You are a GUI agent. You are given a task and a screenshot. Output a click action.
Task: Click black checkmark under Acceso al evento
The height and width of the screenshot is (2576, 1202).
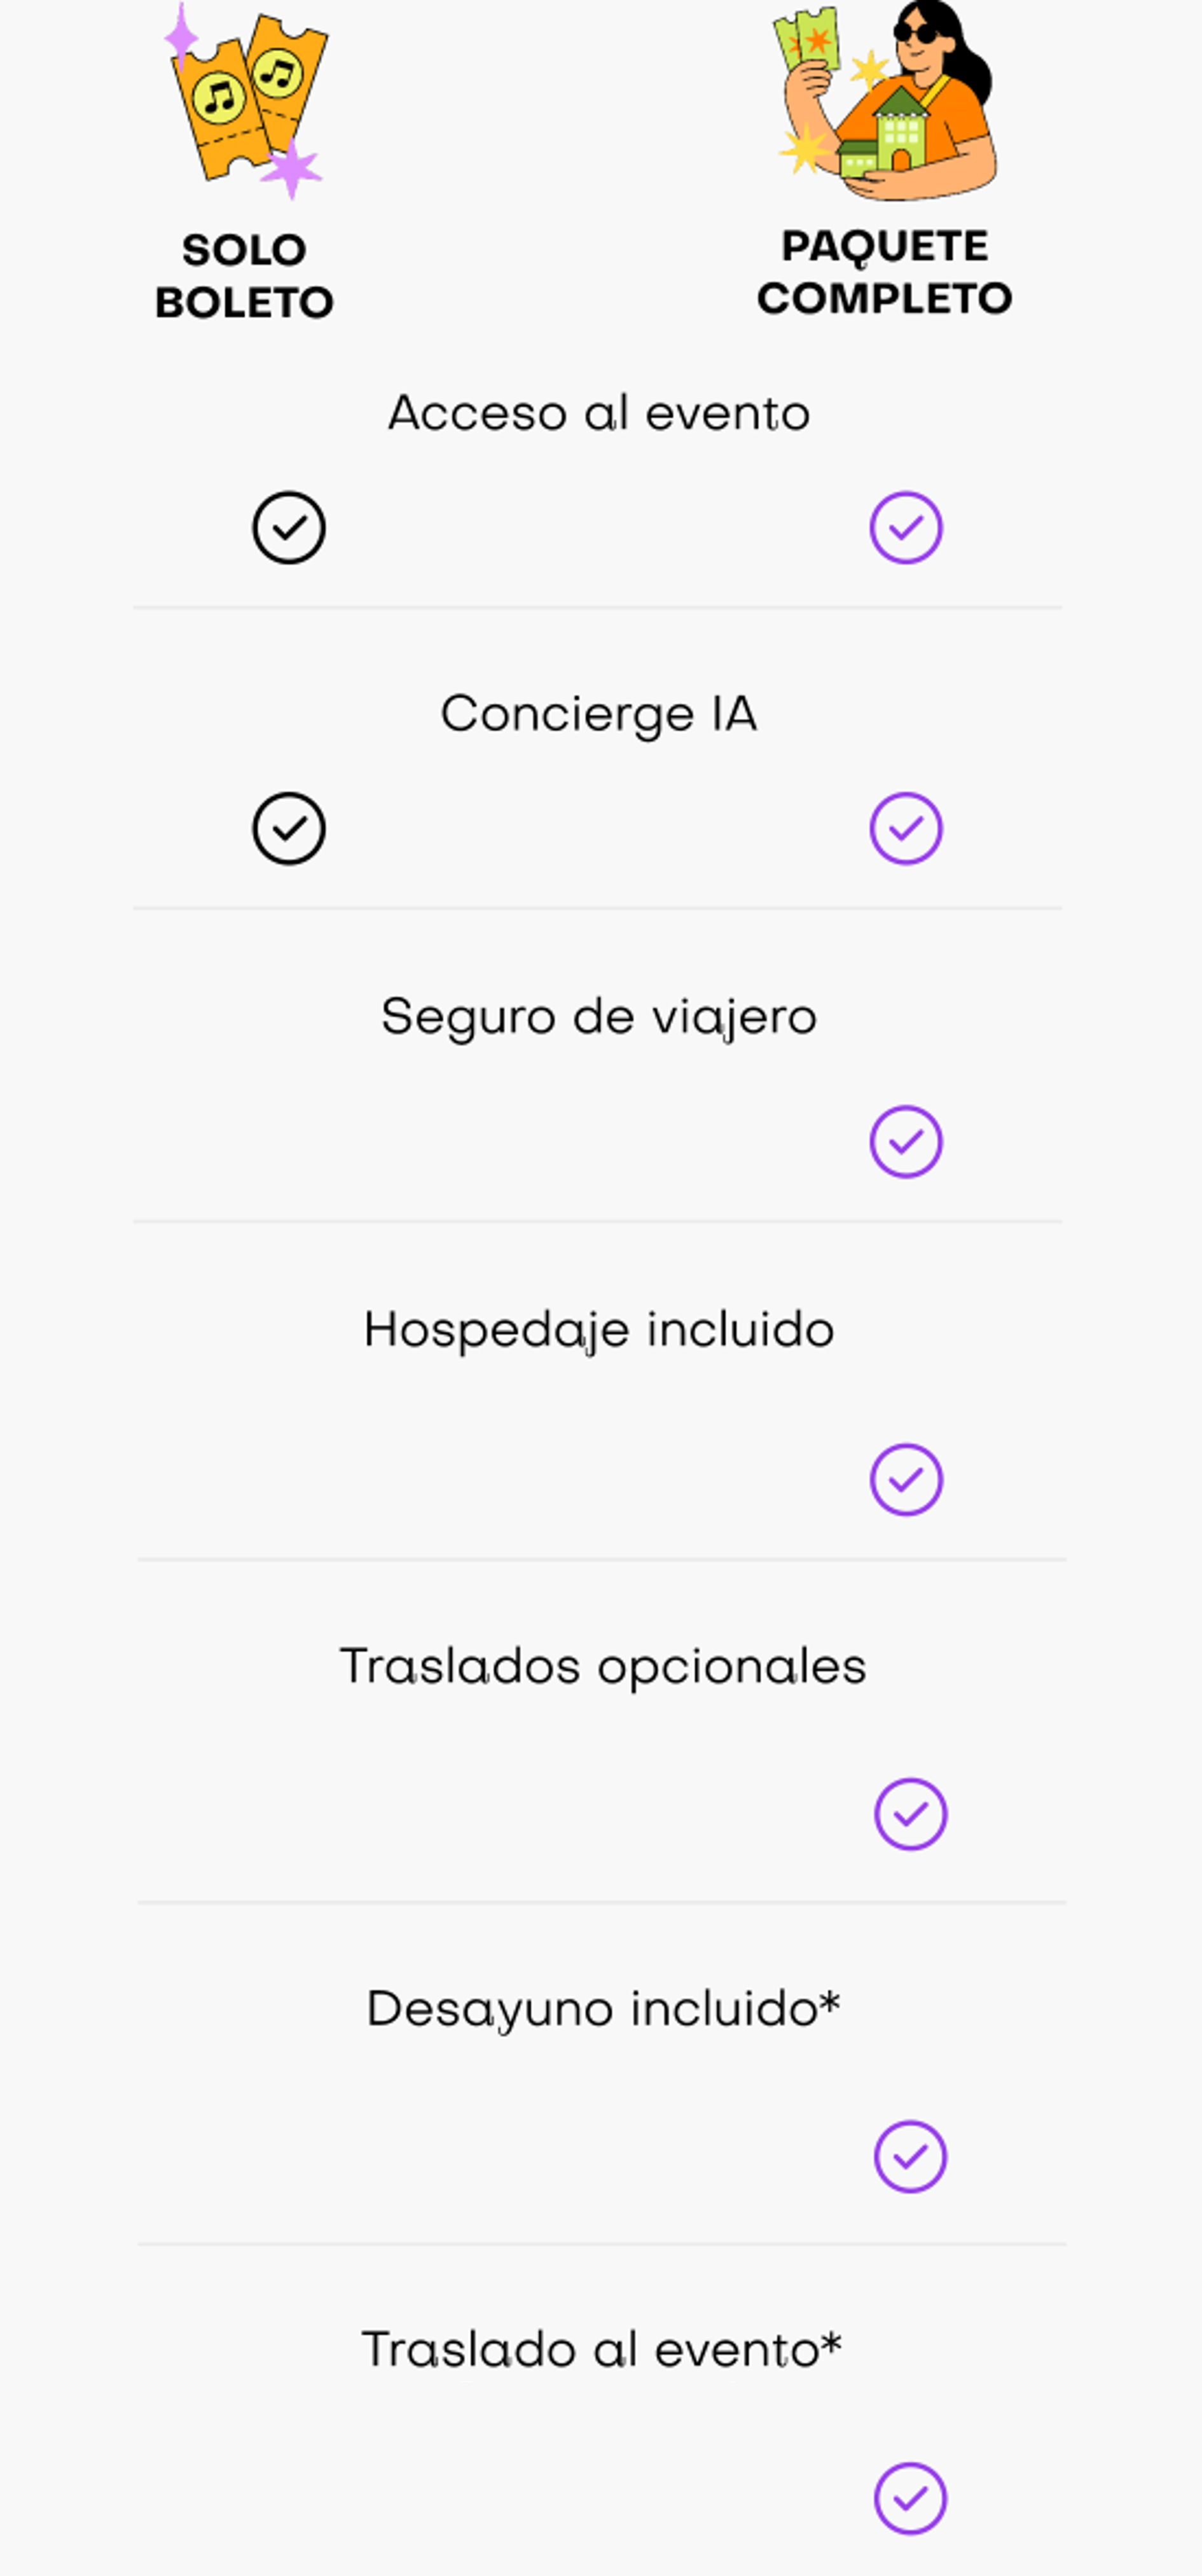click(289, 527)
